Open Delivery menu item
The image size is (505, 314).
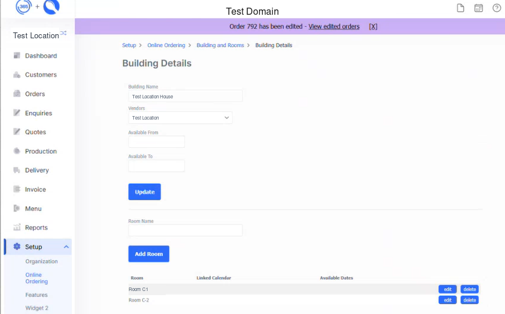[x=37, y=170]
